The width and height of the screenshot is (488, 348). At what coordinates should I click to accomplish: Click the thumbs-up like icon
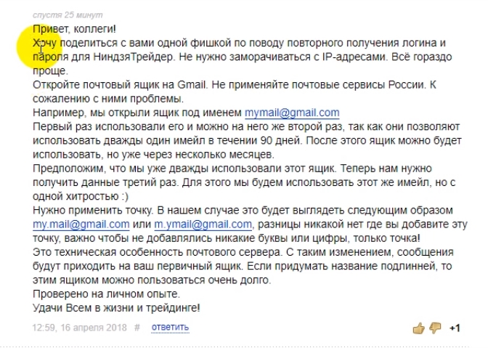[418, 328]
